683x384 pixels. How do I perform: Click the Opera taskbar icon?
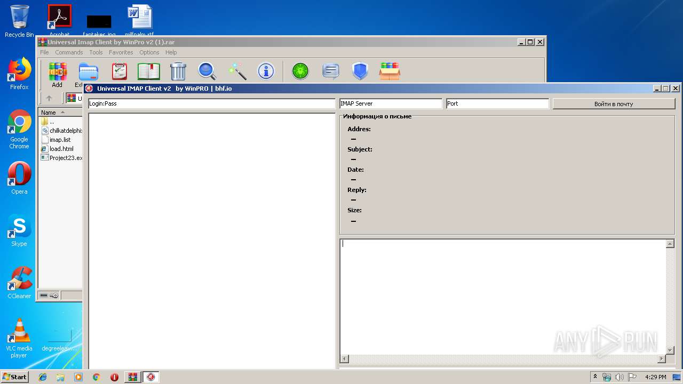pyautogui.click(x=114, y=377)
